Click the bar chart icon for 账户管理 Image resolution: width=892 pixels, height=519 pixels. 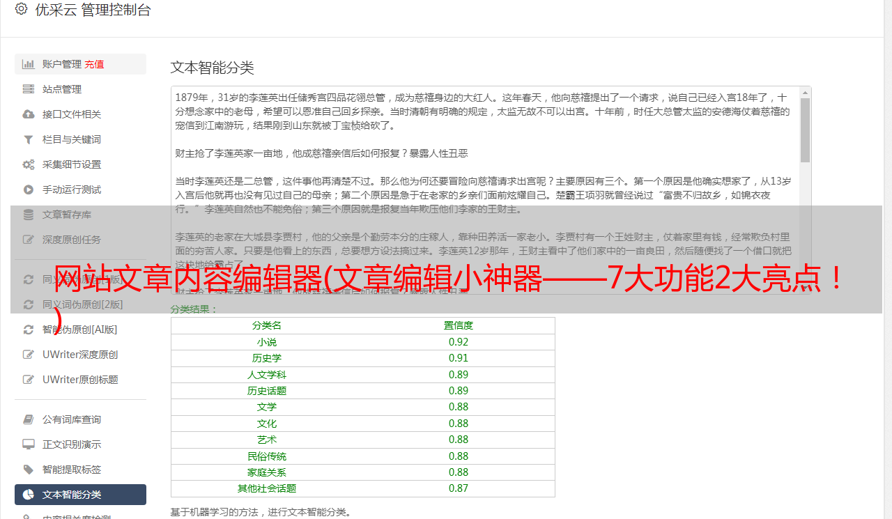click(29, 64)
